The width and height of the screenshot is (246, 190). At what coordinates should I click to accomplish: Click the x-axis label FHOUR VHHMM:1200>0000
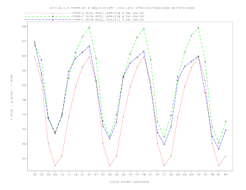pos(129,182)
